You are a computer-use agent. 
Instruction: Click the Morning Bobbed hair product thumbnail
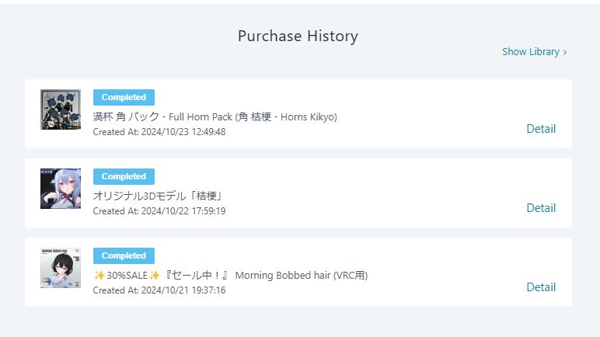61,268
